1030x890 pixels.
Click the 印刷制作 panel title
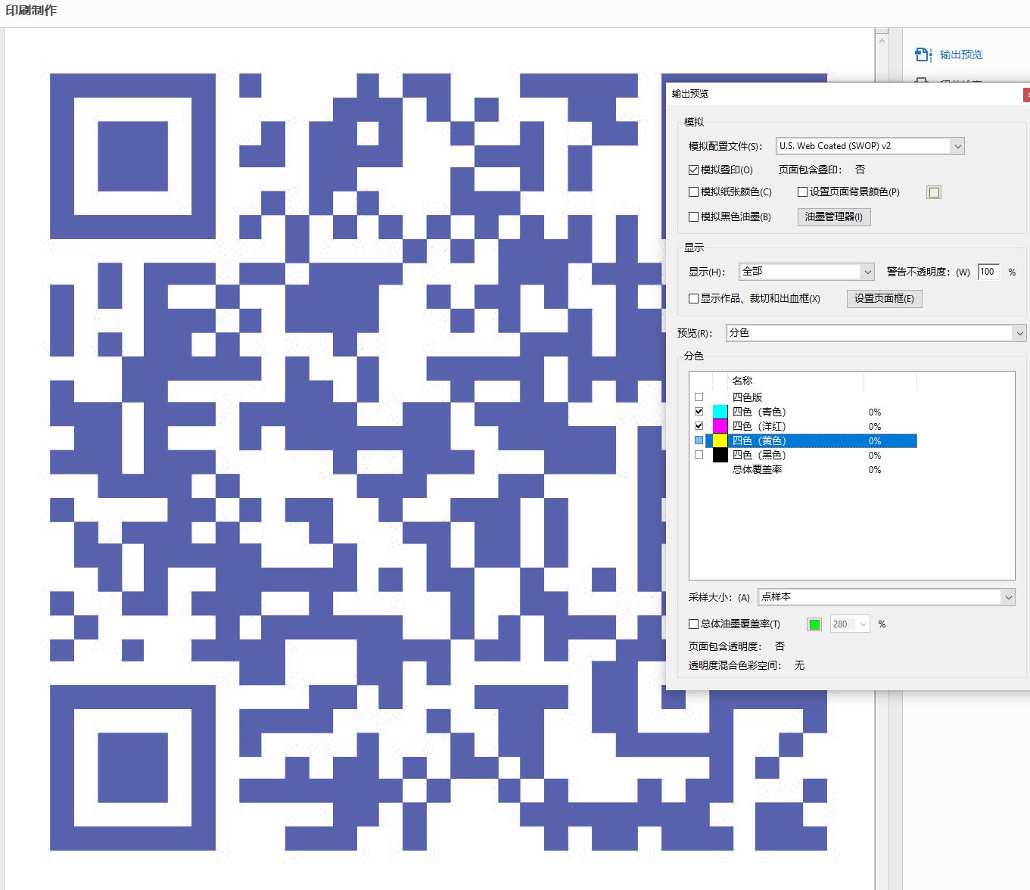tap(31, 11)
